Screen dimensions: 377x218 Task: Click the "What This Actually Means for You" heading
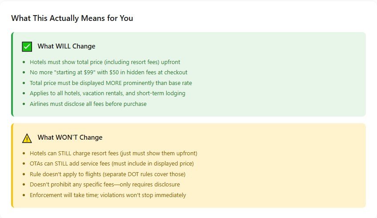pos(72,18)
